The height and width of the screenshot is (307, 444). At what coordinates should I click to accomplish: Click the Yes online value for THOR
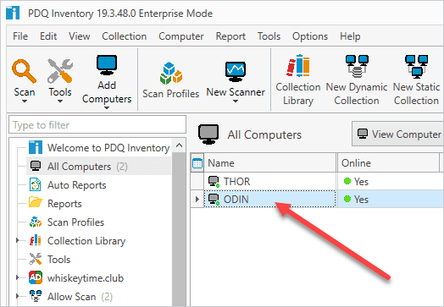tap(361, 182)
